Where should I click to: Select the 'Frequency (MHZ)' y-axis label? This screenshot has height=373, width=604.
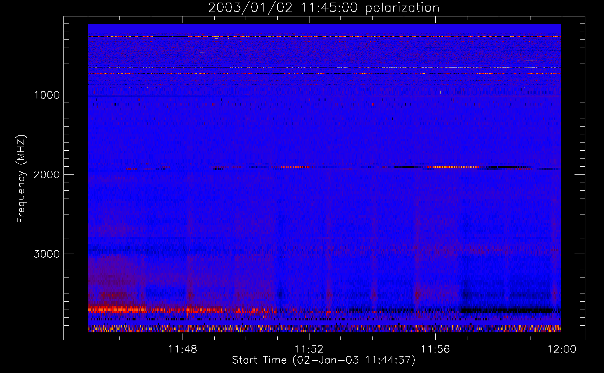pyautogui.click(x=22, y=179)
